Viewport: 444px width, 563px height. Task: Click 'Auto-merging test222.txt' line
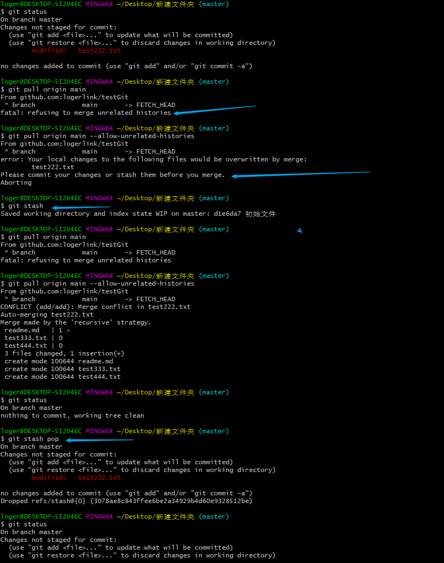pos(47,315)
